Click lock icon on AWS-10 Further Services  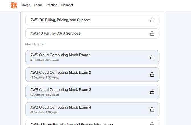152,34
